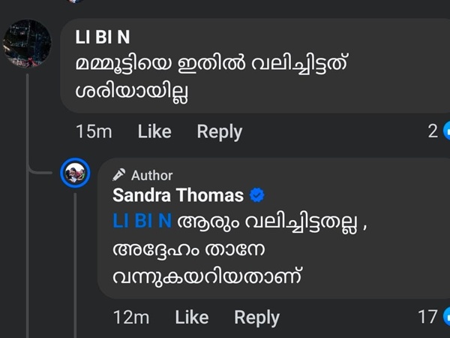View the 17 reactions count number
Screen dimensions: 450x338
(427, 317)
